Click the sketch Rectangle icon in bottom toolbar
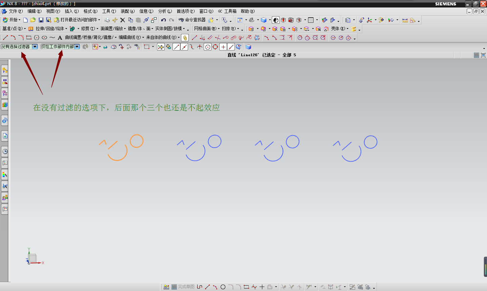This screenshot has height=291, width=487. pos(246,287)
